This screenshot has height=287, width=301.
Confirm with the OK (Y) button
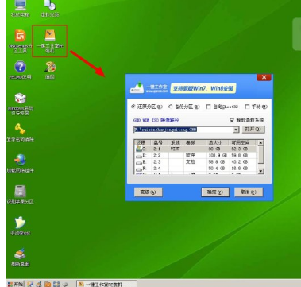point(215,192)
